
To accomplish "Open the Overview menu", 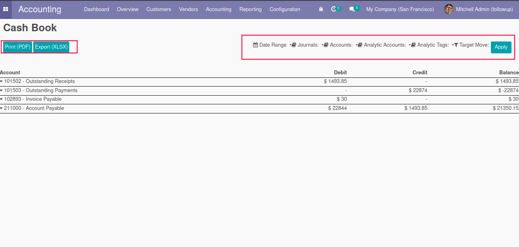I will [127, 9].
